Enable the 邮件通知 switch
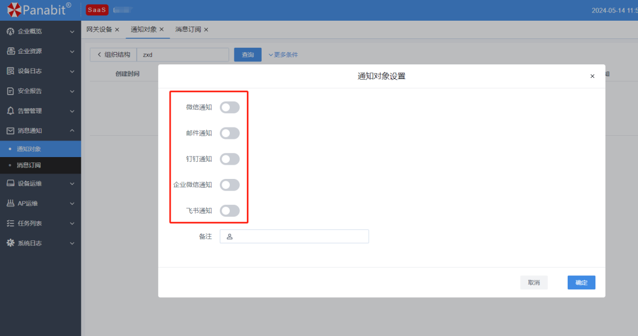The width and height of the screenshot is (638, 336). [229, 133]
